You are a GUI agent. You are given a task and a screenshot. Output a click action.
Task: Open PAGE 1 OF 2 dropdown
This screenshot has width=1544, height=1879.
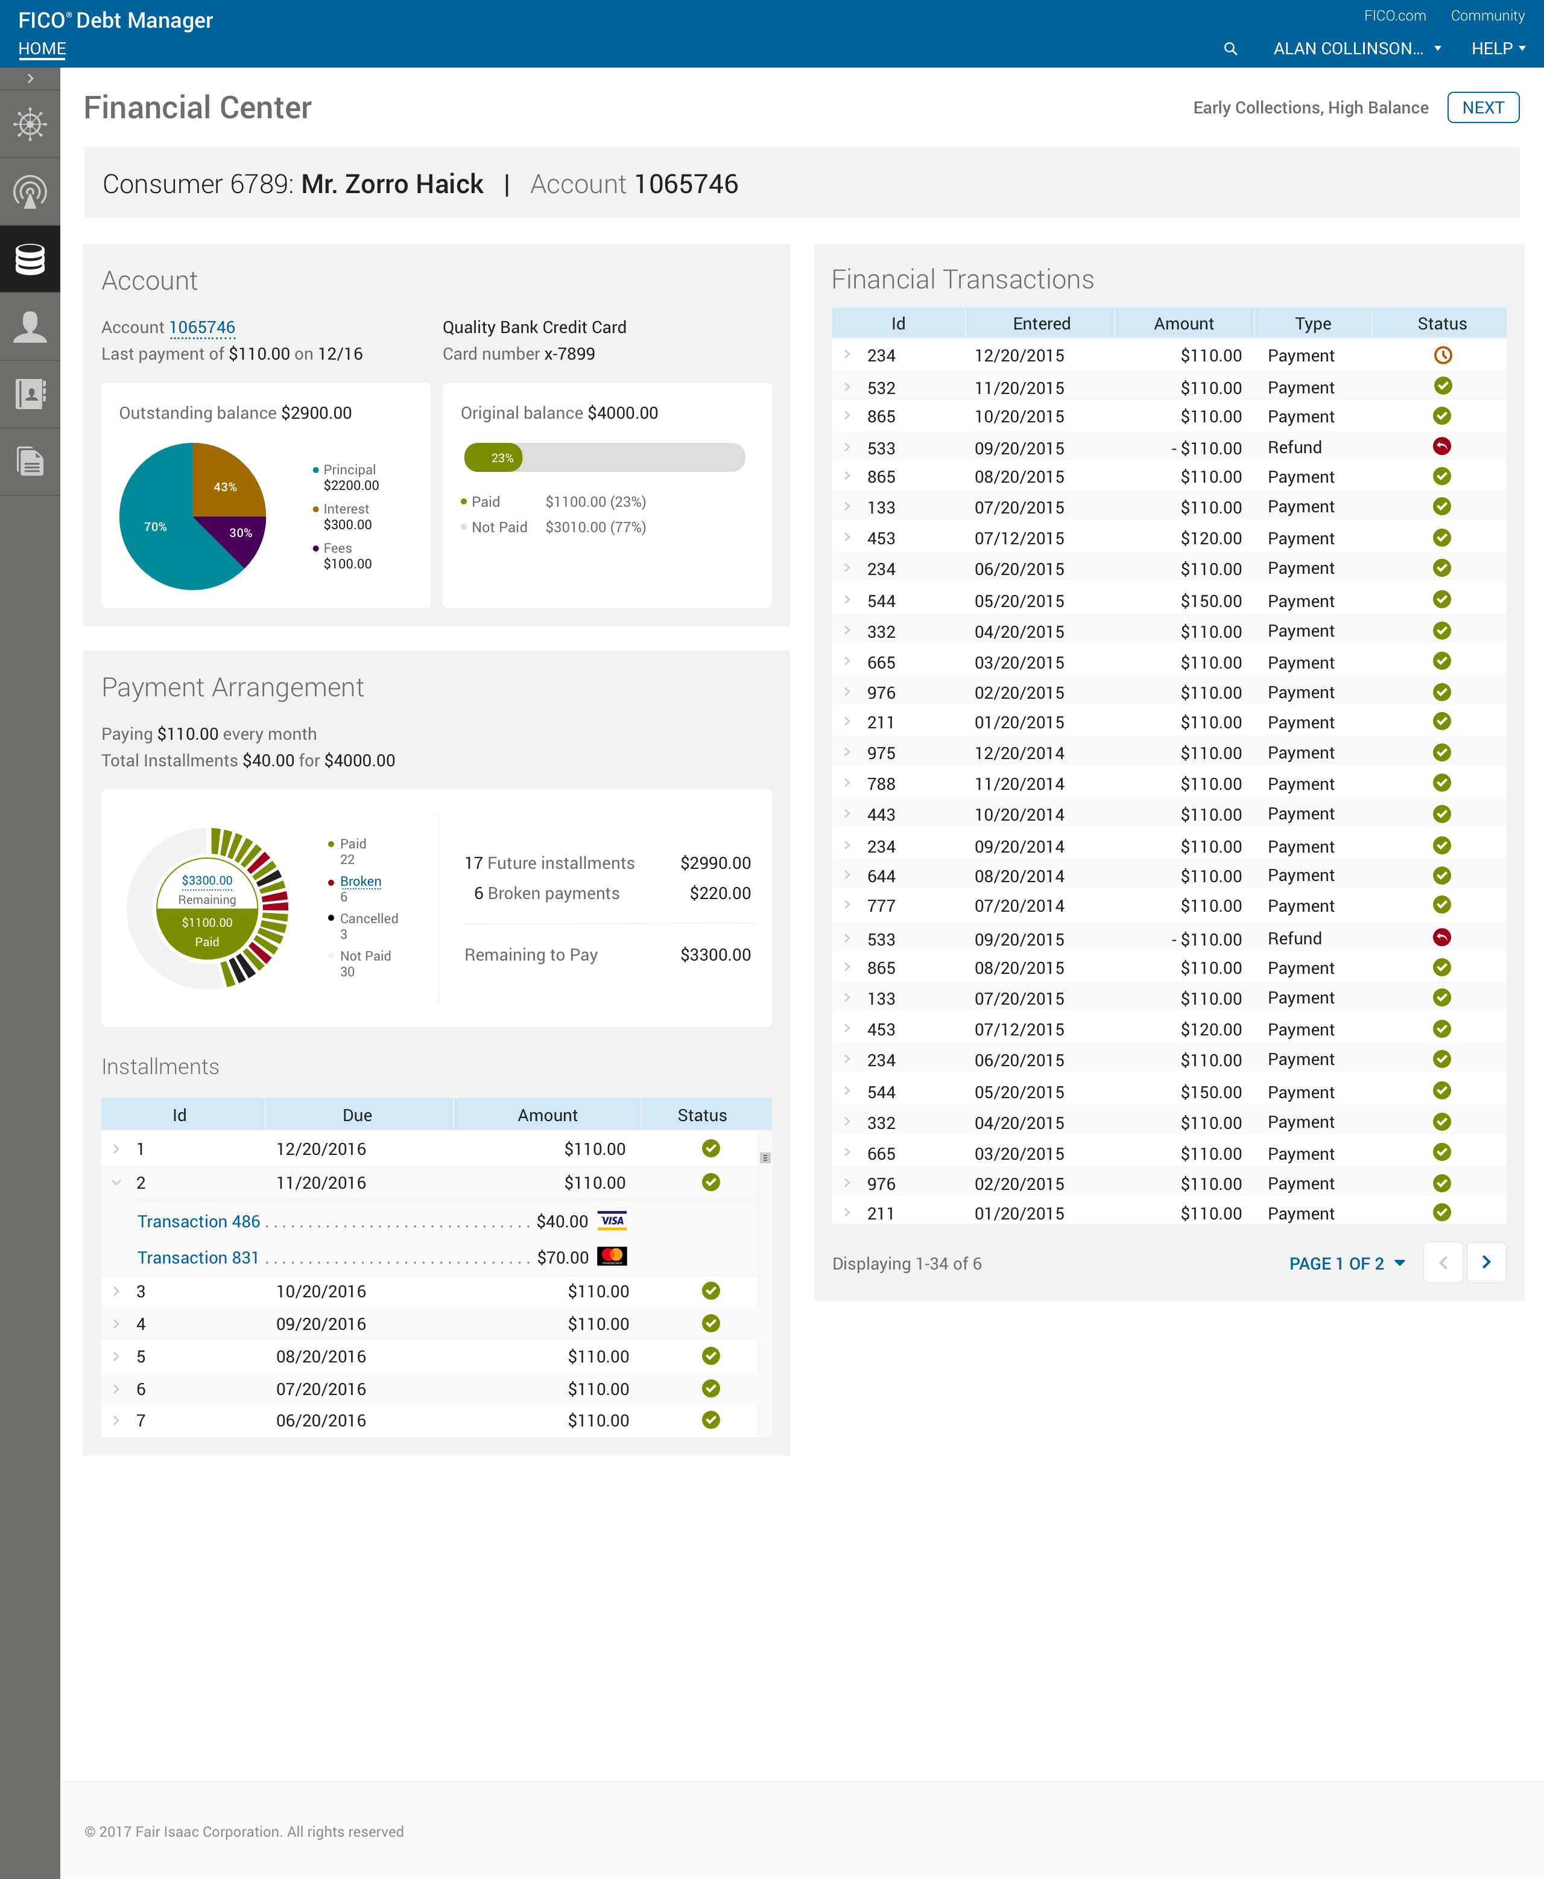click(1347, 1264)
